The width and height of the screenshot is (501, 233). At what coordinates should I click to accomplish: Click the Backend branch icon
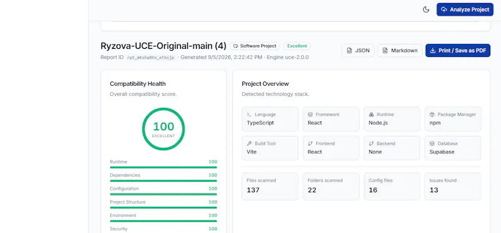(x=371, y=143)
